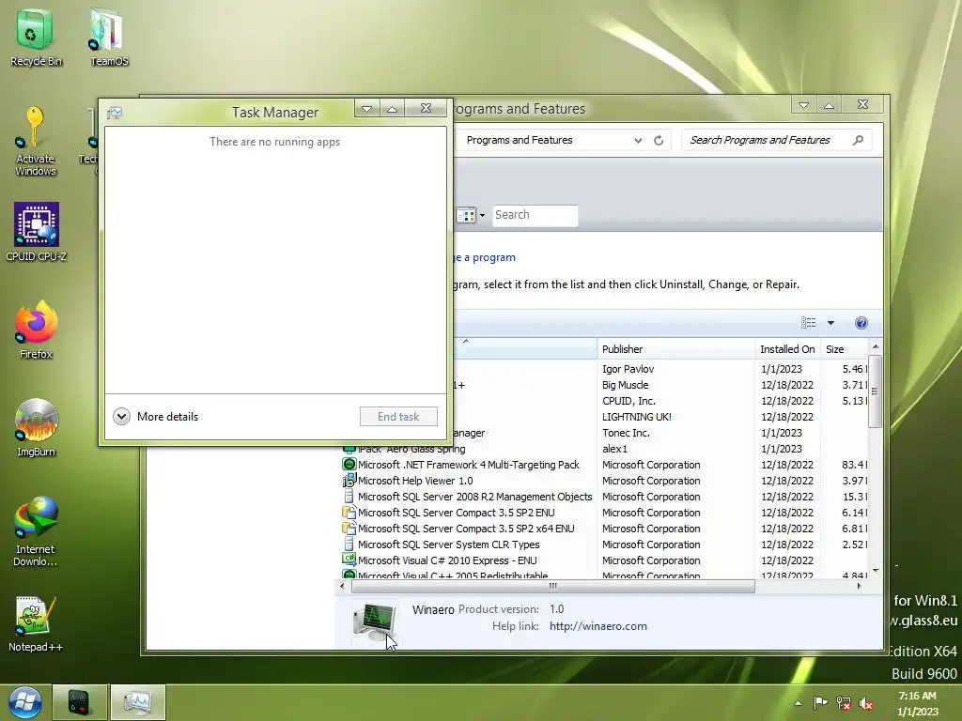Click the horizontal scrollbar right arrow

coord(859,586)
